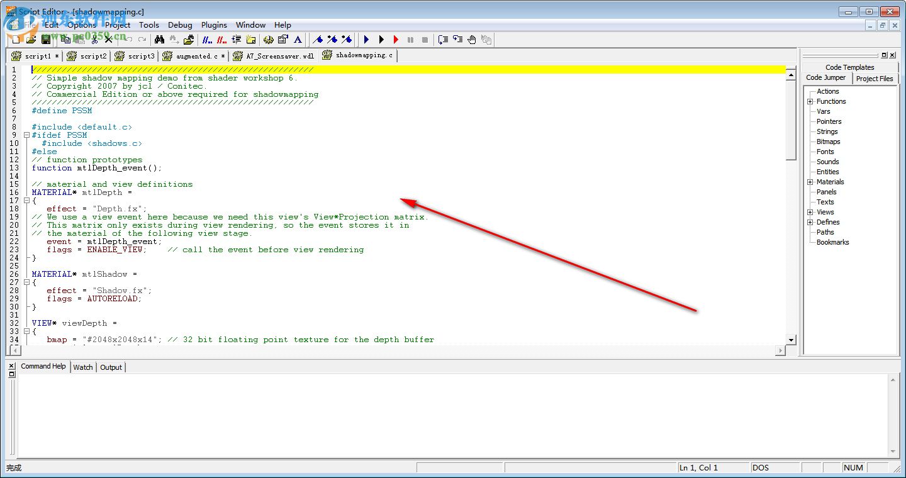This screenshot has width=906, height=478.
Task: Click the Font letter A icon
Action: pyautogui.click(x=298, y=40)
